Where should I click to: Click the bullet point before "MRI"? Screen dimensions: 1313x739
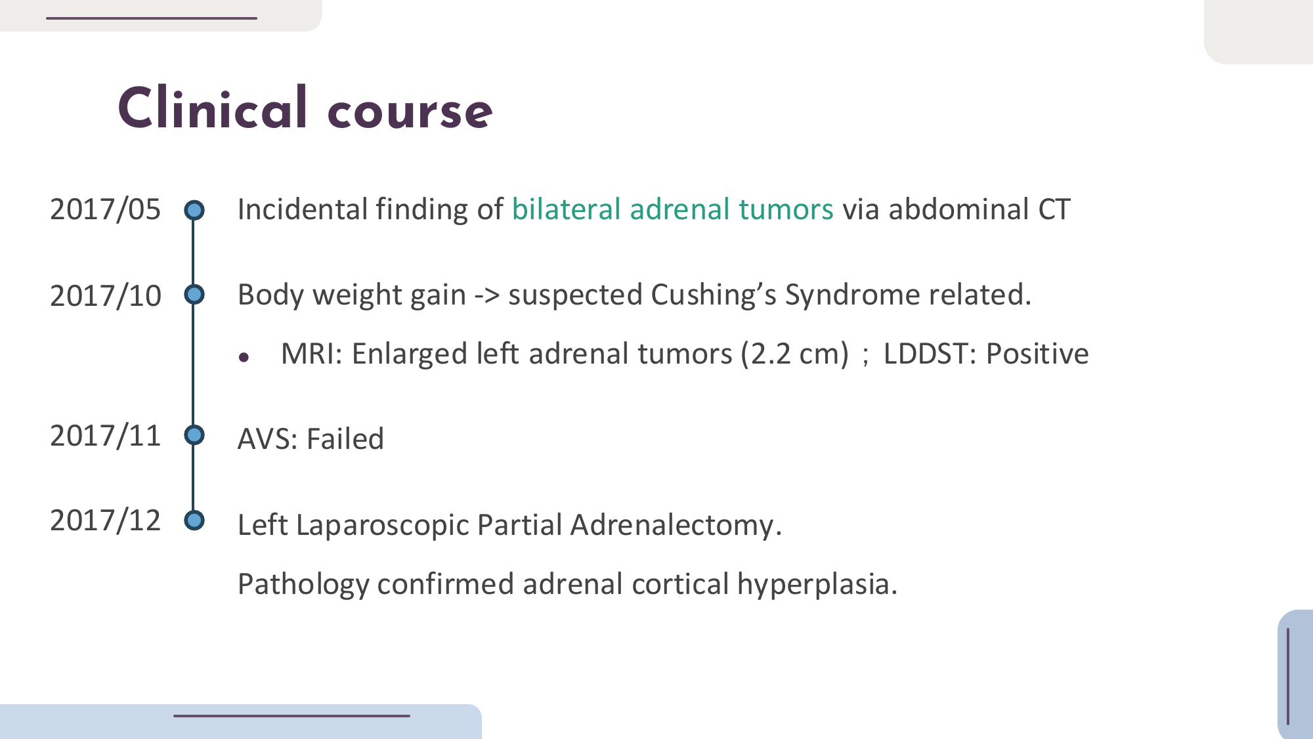244,358
